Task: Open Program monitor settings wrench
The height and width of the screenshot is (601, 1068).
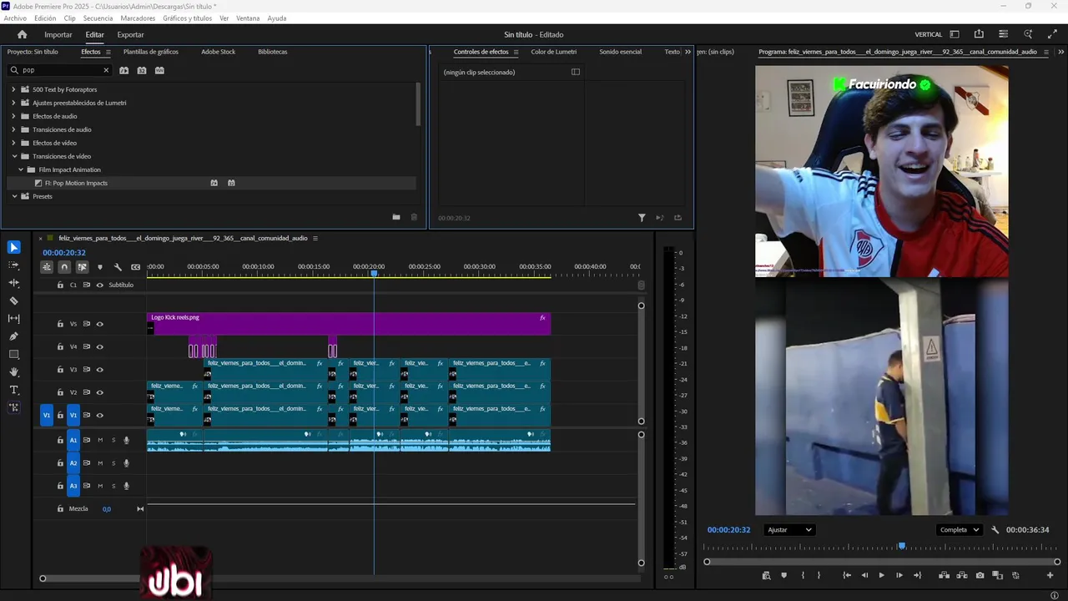Action: pos(995,530)
